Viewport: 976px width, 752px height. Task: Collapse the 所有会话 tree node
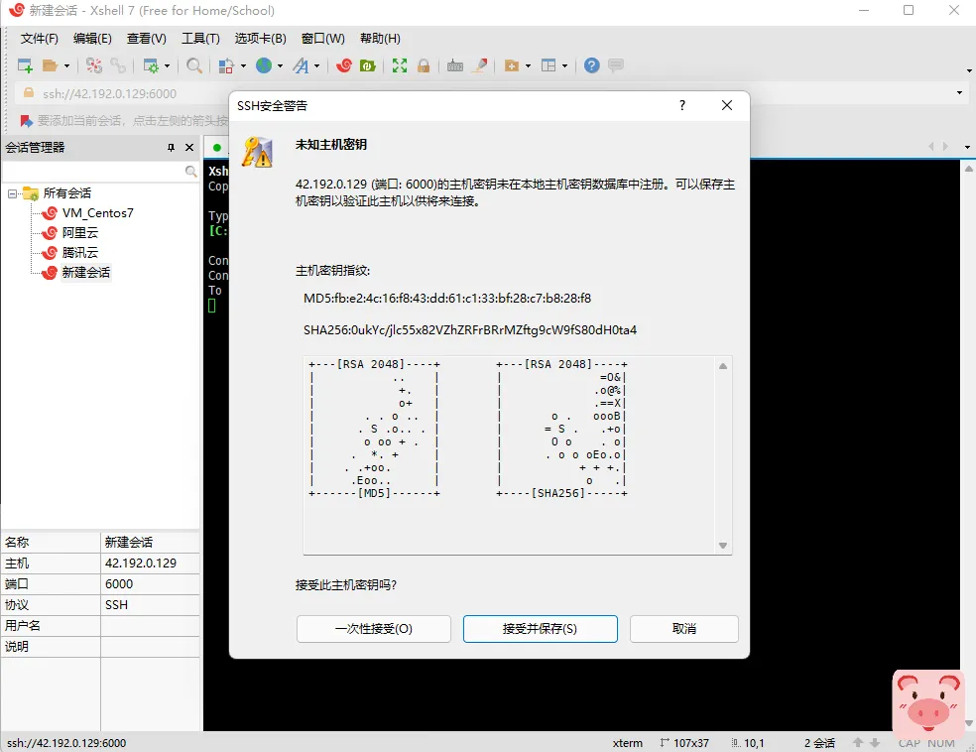pyautogui.click(x=12, y=193)
